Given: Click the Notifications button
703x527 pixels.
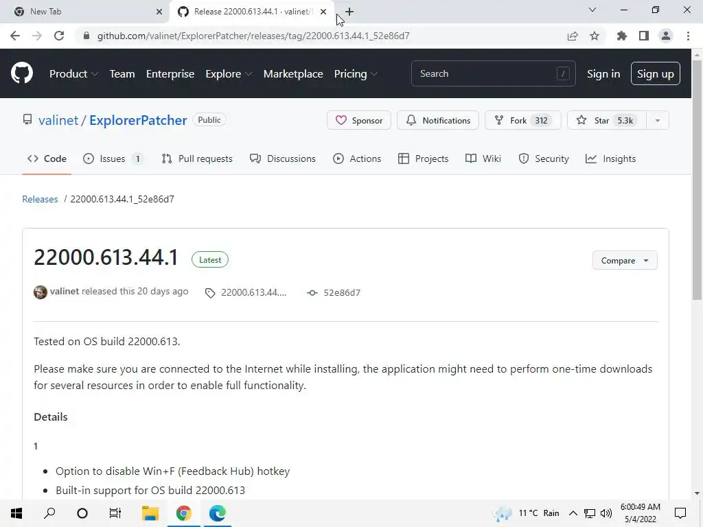Looking at the screenshot, I should click(438, 120).
